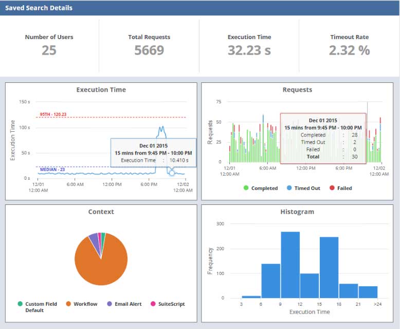The image size is (400, 329).
Task: Click the Saved Search Details header bar
Action: click(x=199, y=8)
